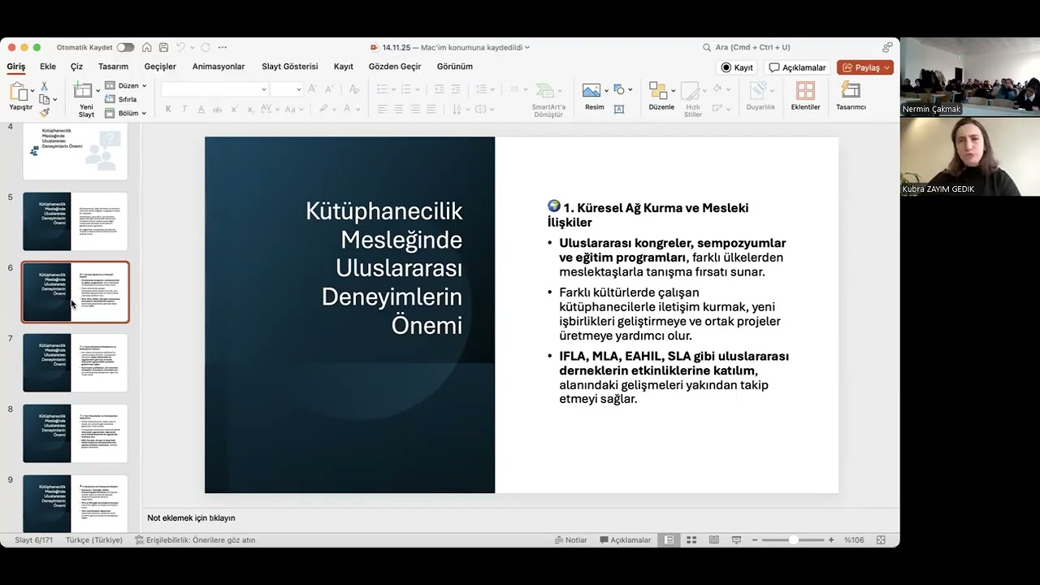Switch to normal view in status bar
The width and height of the screenshot is (1040, 585).
click(x=669, y=539)
